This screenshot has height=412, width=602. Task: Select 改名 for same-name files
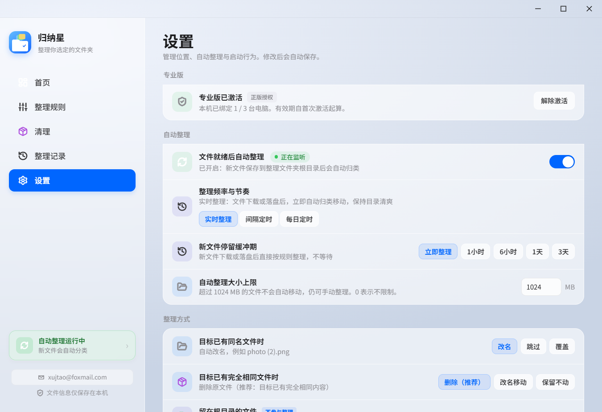coord(504,347)
